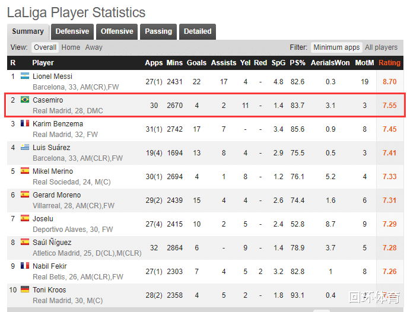
Task: Open the Detailed statistics tab
Action: pos(198,31)
